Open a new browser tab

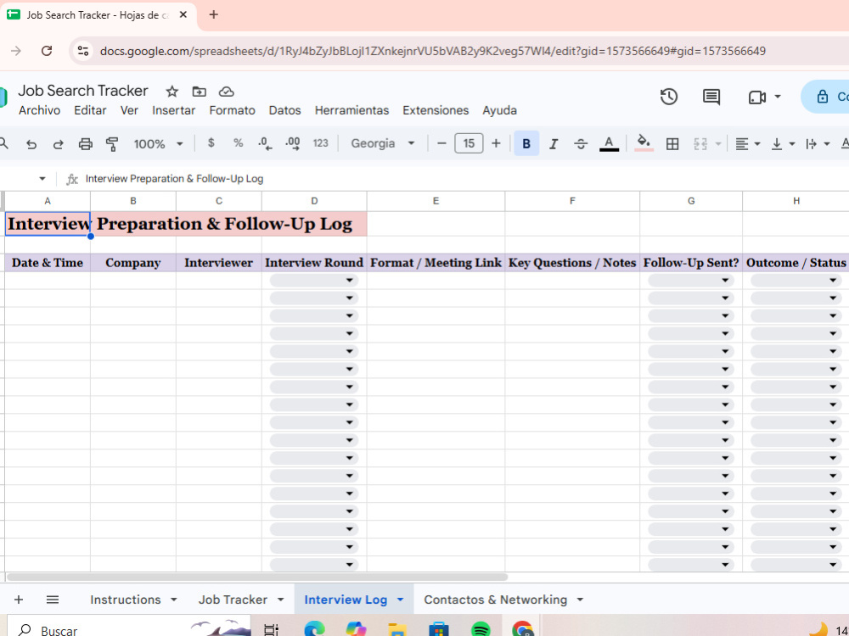pos(213,14)
